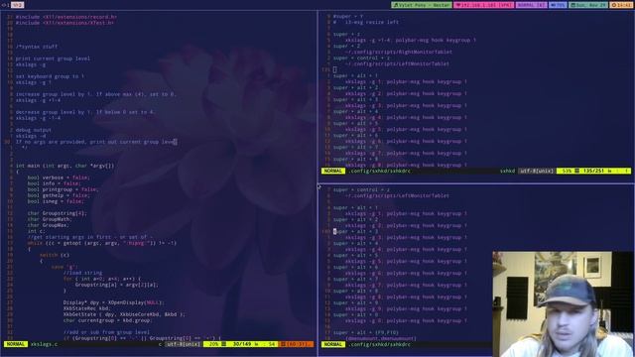The width and height of the screenshot is (635, 357).
Task: Click the 'while (((c = getopt' line
Action: 102,243
